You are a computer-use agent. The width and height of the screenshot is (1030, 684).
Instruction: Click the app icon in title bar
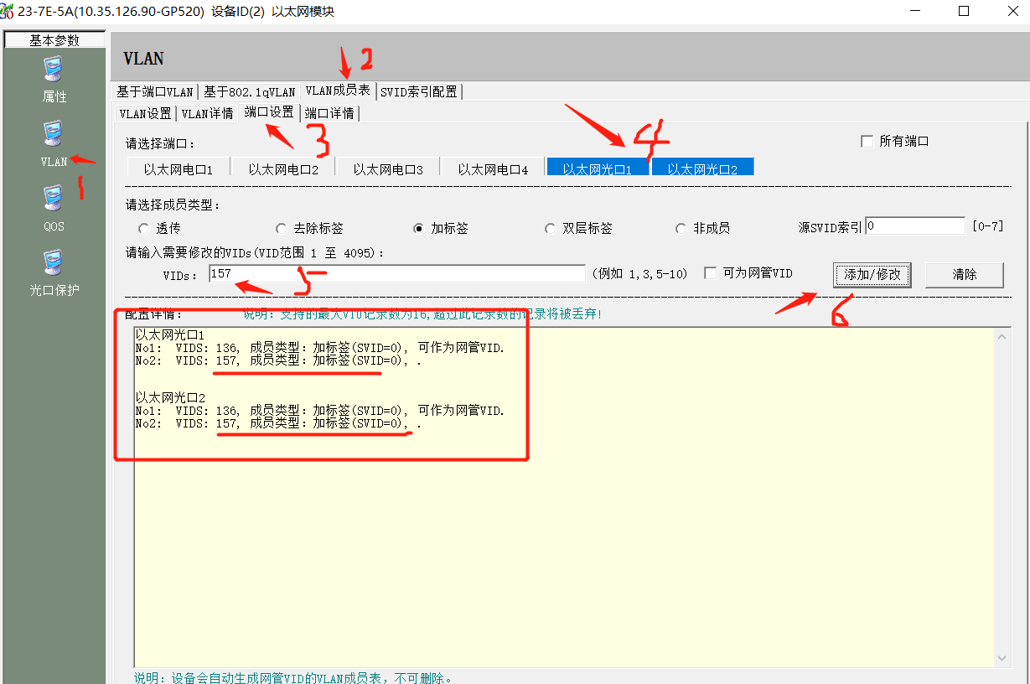8,11
